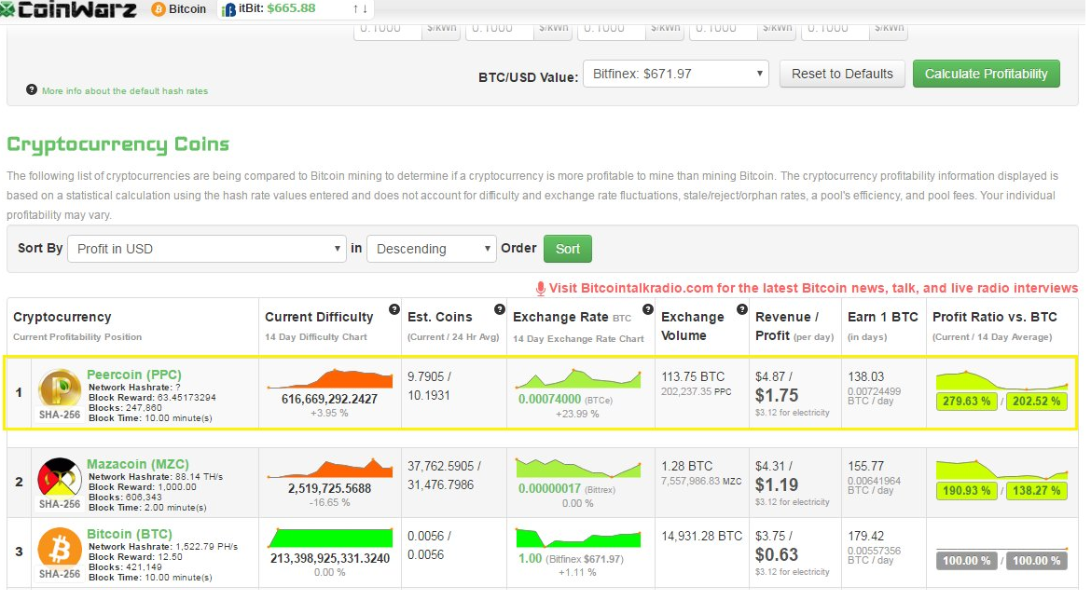
Task: Click Calculate Profitability
Action: pos(986,74)
